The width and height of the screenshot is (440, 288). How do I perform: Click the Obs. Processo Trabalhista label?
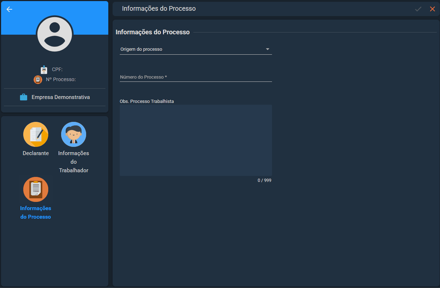tap(147, 101)
